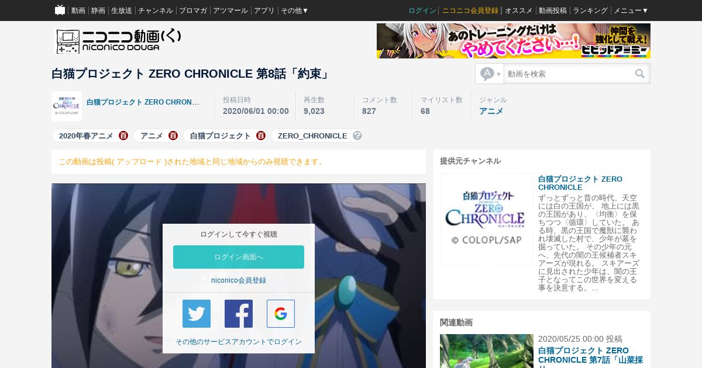This screenshot has width=702, height=368.
Task: Open ブロマガ in top navigation
Action: coord(193,11)
